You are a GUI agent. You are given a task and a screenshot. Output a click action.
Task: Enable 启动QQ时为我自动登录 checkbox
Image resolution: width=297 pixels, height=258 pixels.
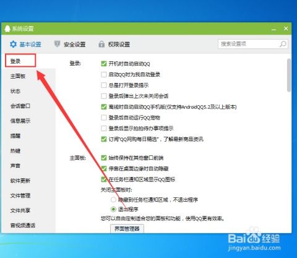coord(104,74)
